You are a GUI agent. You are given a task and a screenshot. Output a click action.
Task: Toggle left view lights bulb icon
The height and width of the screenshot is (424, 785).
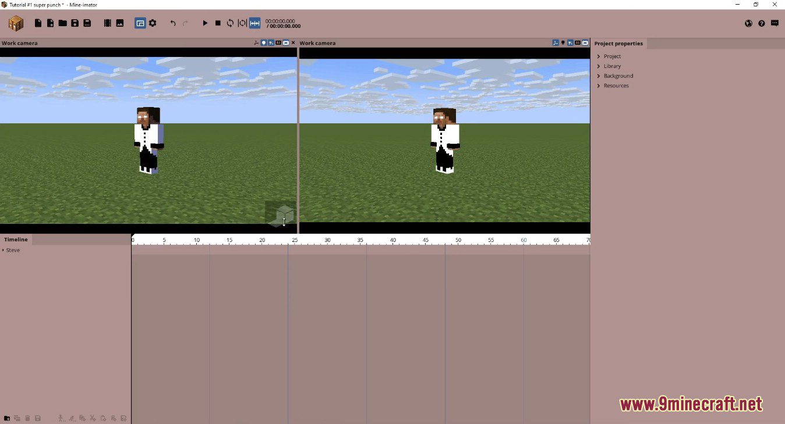coord(264,43)
